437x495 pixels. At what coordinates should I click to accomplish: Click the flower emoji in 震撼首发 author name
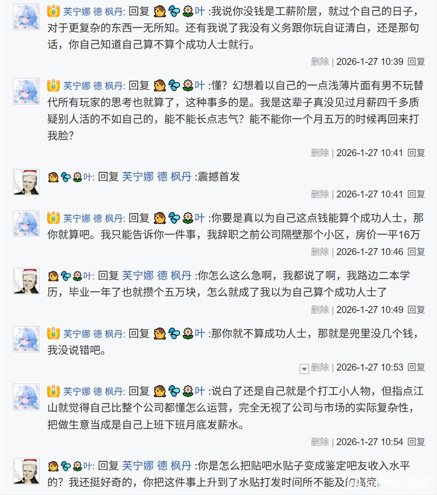tap(77, 177)
